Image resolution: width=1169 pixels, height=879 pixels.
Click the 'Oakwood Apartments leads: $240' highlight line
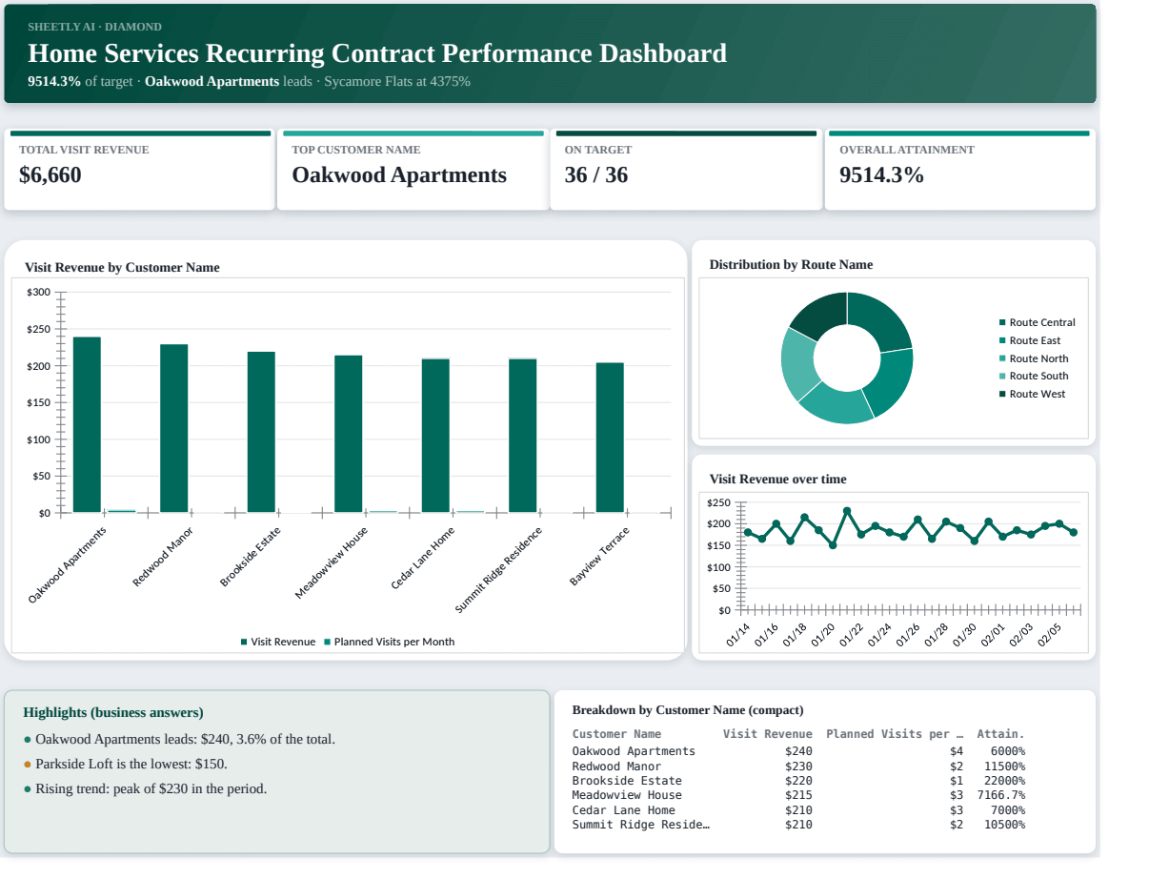pos(185,739)
